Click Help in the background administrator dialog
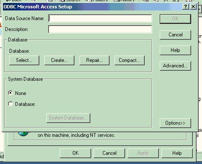The height and width of the screenshot is (164, 202). pyautogui.click(x=177, y=153)
